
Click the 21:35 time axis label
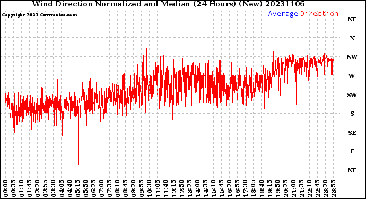[x=301, y=188]
